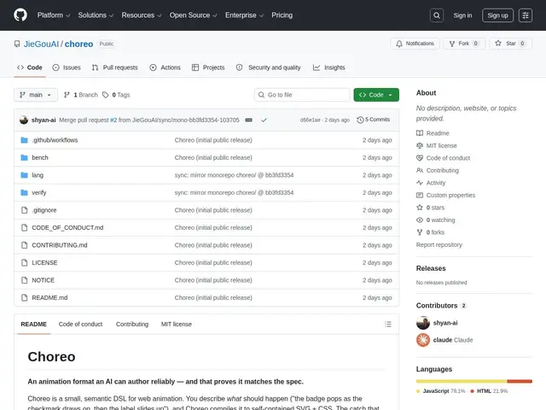The width and height of the screenshot is (546, 410).
Task: Focus the Go to file search field
Action: tap(302, 95)
